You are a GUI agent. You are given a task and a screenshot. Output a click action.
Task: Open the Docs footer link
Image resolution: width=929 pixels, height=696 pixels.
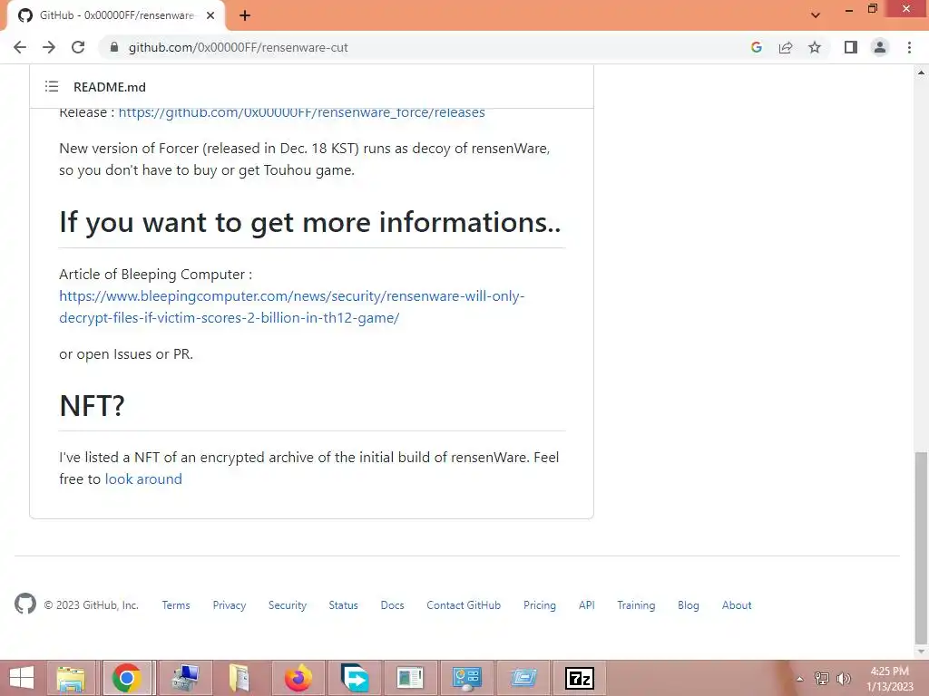click(x=392, y=604)
